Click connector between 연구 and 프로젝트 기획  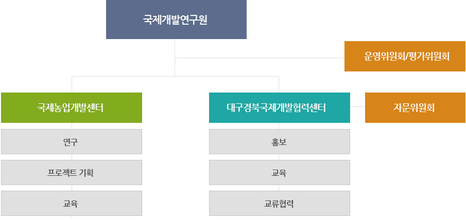click(x=72, y=157)
